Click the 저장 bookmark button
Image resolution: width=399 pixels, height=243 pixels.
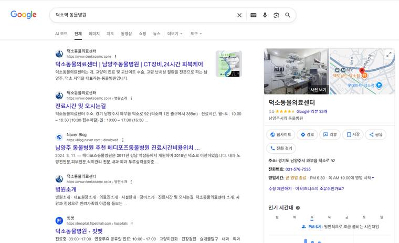pos(353,134)
